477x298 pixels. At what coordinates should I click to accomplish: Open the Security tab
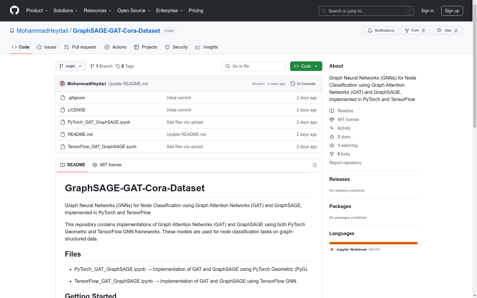pos(176,47)
